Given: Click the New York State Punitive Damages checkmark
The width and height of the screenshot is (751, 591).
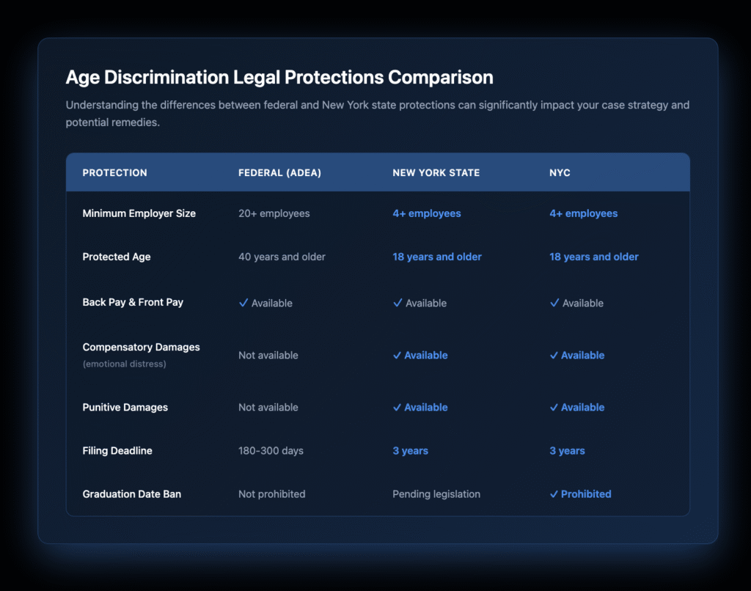Looking at the screenshot, I should coord(398,407).
